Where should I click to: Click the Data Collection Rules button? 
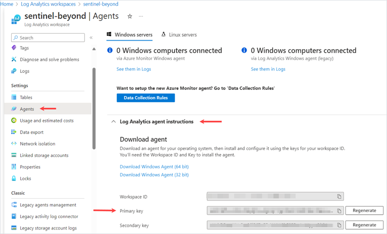pos(146,98)
